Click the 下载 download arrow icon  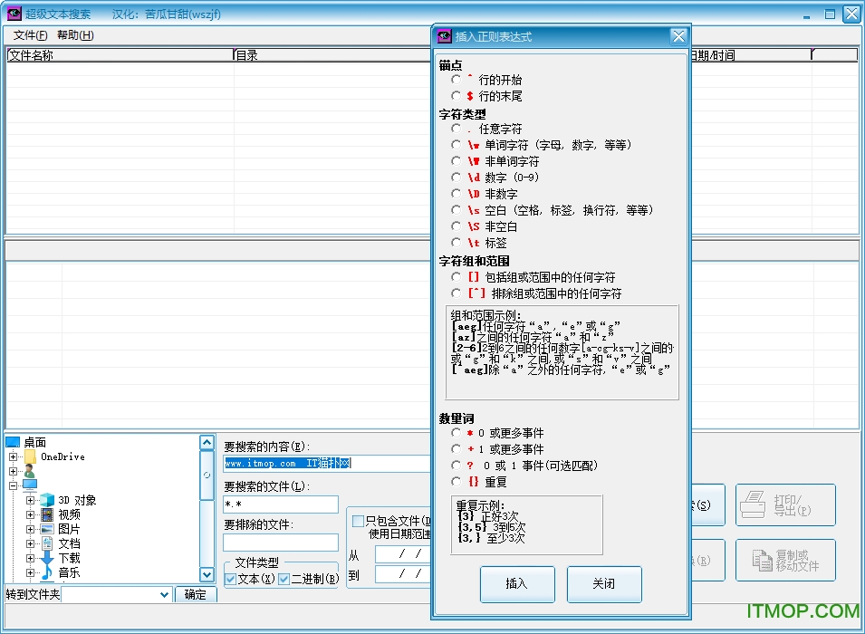[47, 558]
